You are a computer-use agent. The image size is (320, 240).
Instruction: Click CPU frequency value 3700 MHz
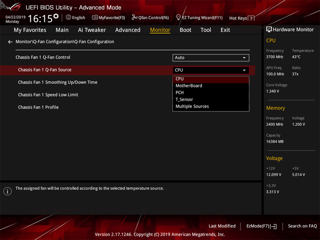pos(275,57)
